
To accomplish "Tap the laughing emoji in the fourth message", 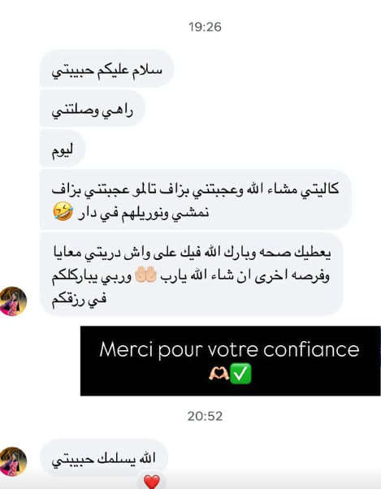I will (63, 211).
